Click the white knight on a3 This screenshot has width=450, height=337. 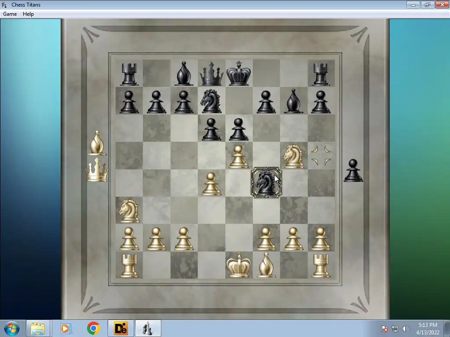[x=129, y=211]
